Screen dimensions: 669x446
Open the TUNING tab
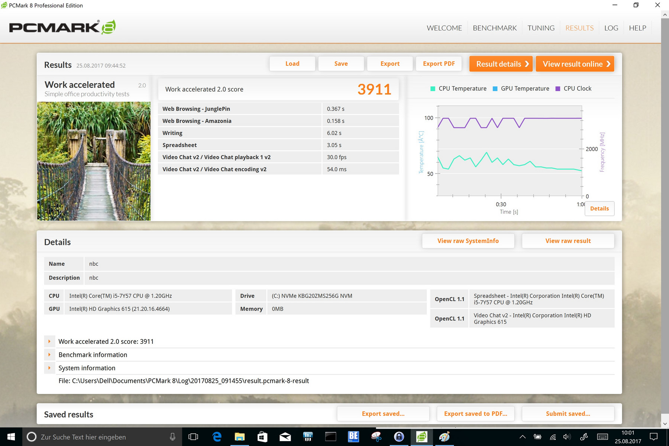click(x=541, y=28)
